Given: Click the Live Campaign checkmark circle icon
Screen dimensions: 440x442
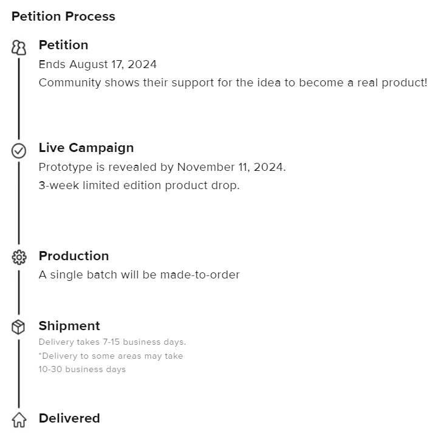Looking at the screenshot, I should pyautogui.click(x=19, y=150).
